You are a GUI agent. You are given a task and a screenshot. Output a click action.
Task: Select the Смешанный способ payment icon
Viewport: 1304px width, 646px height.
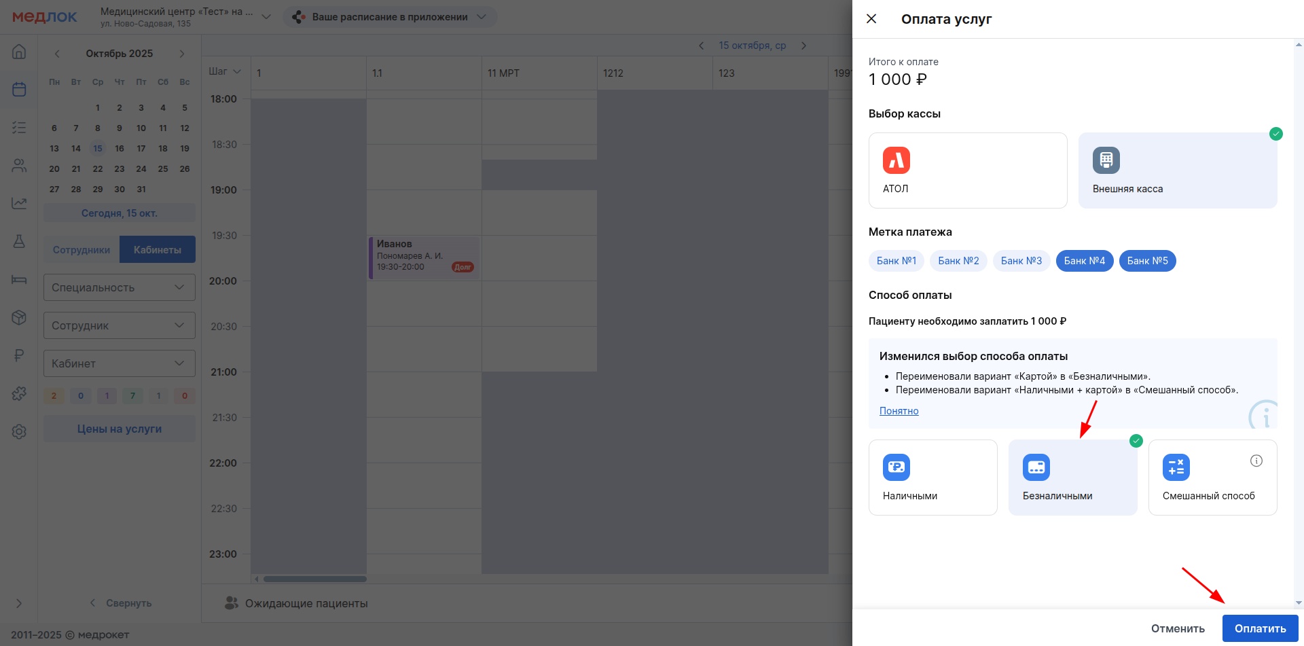tap(1176, 467)
